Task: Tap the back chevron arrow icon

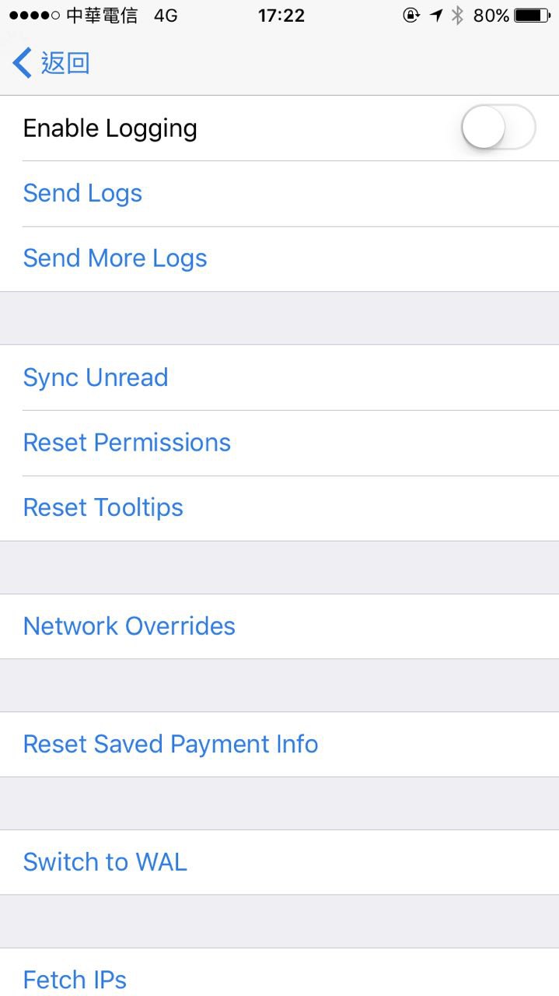Action: click(22, 63)
